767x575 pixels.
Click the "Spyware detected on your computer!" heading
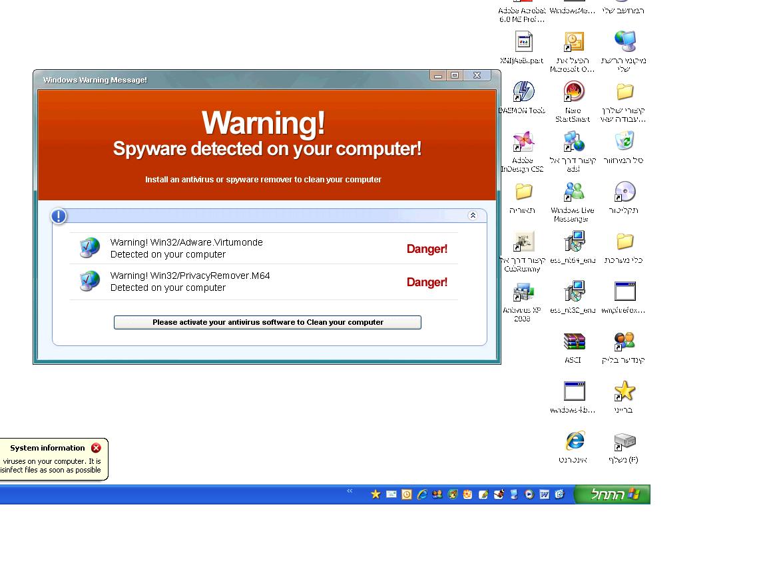pos(267,148)
